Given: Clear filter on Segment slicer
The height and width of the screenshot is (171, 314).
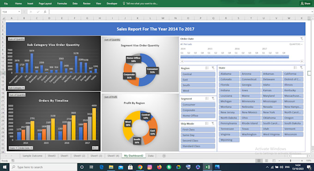Looking at the screenshot, I should pos(213,99).
